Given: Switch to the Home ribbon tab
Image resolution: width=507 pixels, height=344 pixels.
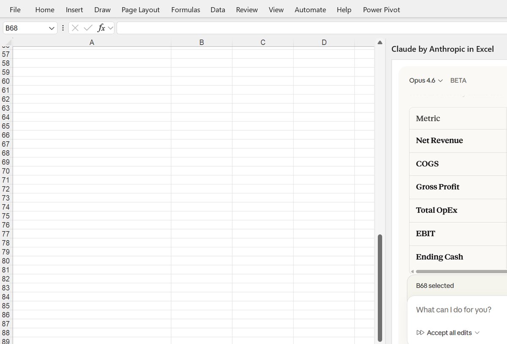Looking at the screenshot, I should [x=45, y=9].
